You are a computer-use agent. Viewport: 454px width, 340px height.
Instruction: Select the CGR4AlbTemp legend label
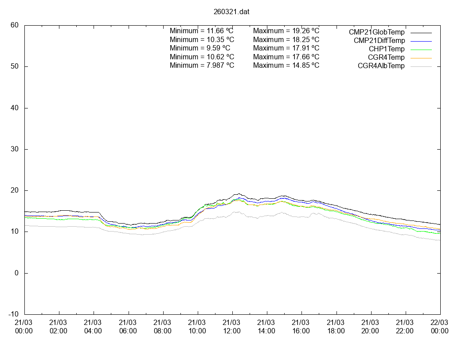tap(381, 66)
